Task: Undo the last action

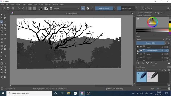Action: (19, 8)
